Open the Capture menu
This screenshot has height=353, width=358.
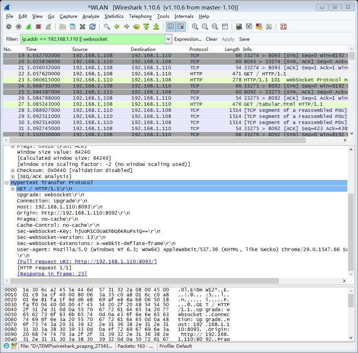pos(68,16)
